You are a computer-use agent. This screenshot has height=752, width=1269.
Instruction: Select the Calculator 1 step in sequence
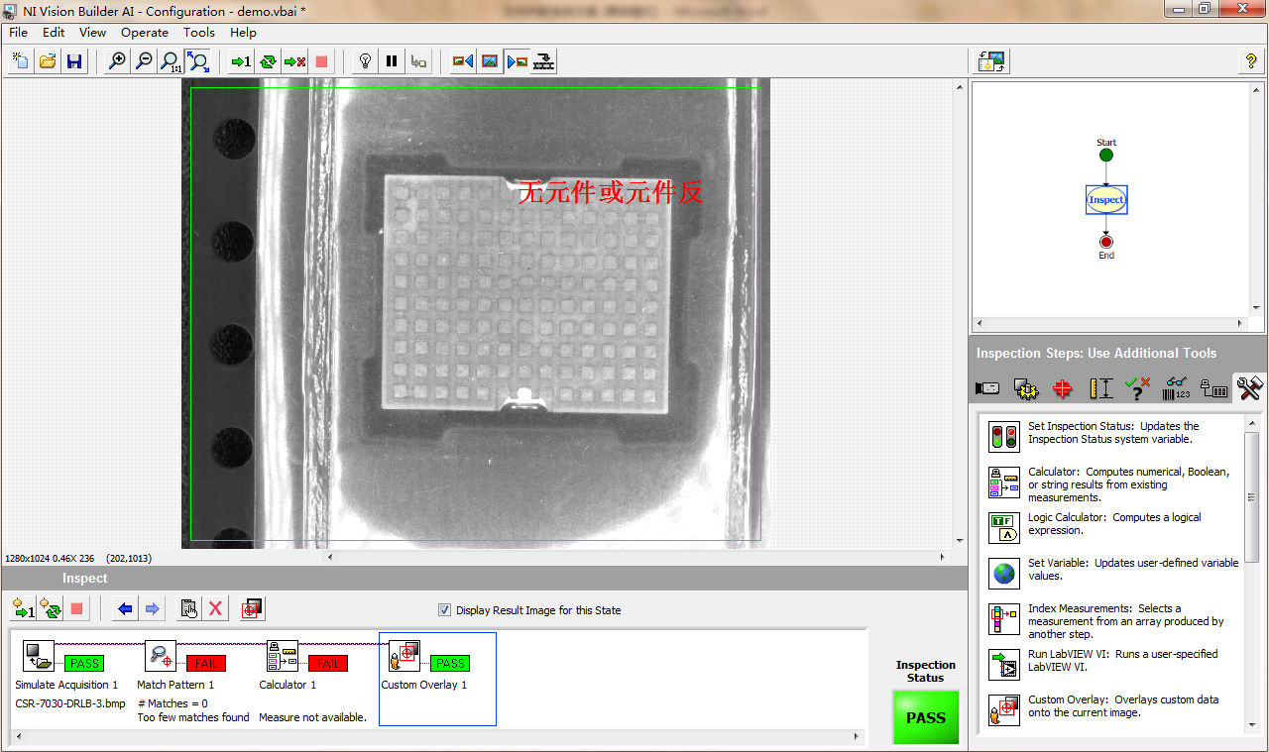283,656
